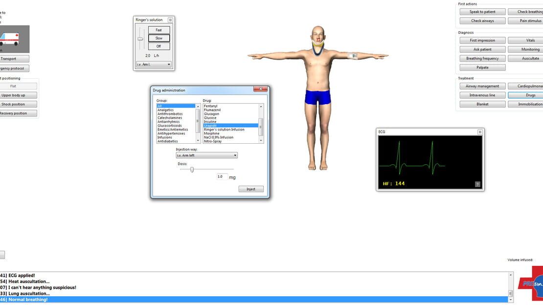Click the Transport button
543x305 pixels.
(x=14, y=59)
